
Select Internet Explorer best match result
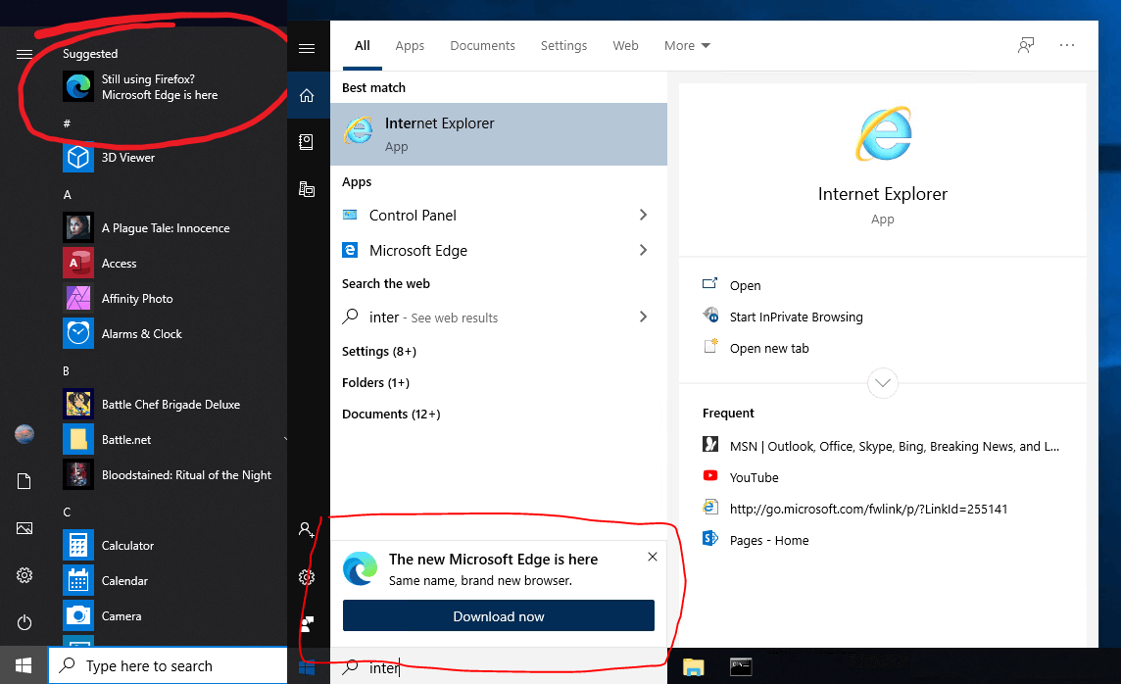point(499,134)
